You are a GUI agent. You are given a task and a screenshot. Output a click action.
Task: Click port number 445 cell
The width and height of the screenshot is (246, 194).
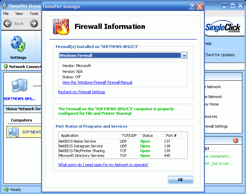167,156
